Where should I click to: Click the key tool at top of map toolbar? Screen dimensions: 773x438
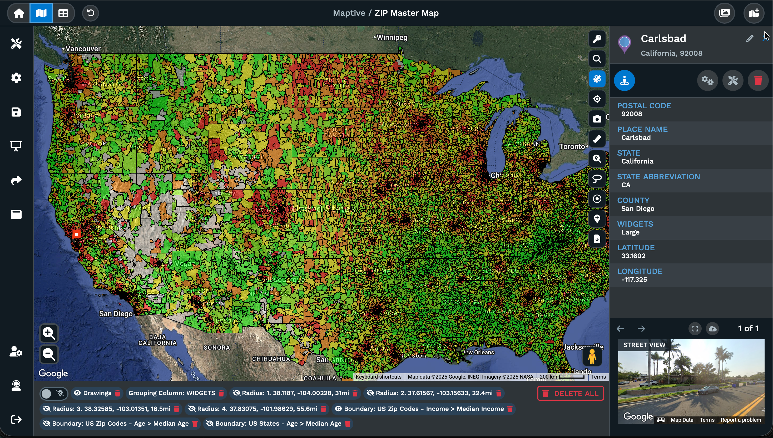coord(597,39)
